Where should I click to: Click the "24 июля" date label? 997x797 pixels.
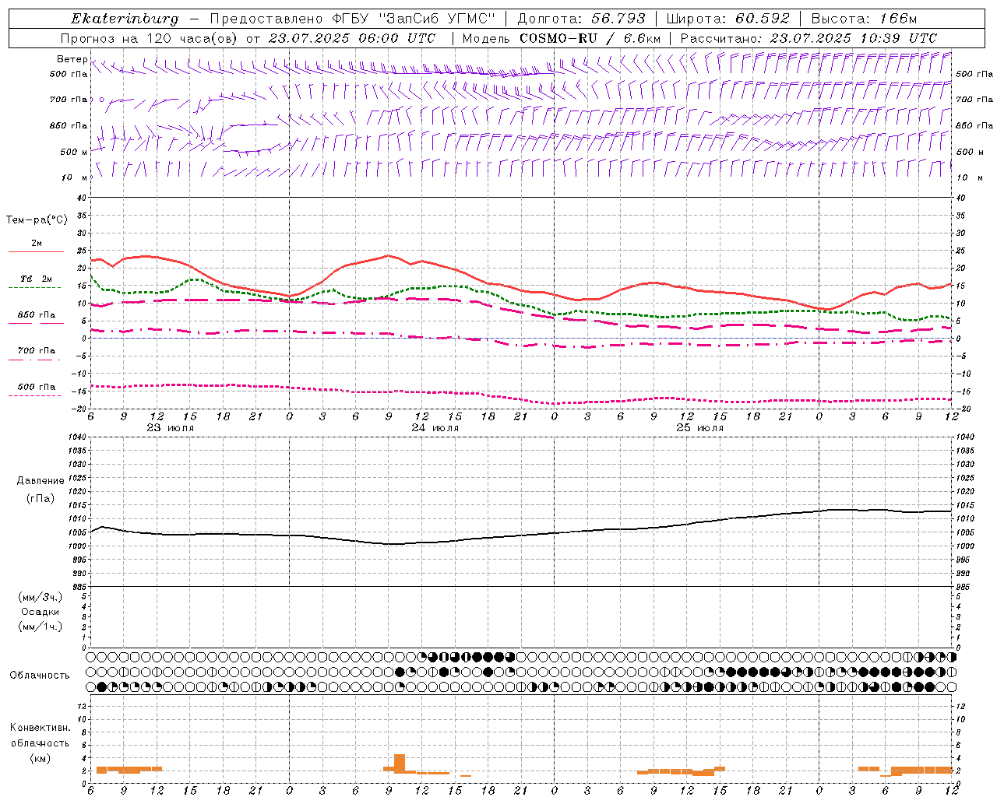435,428
